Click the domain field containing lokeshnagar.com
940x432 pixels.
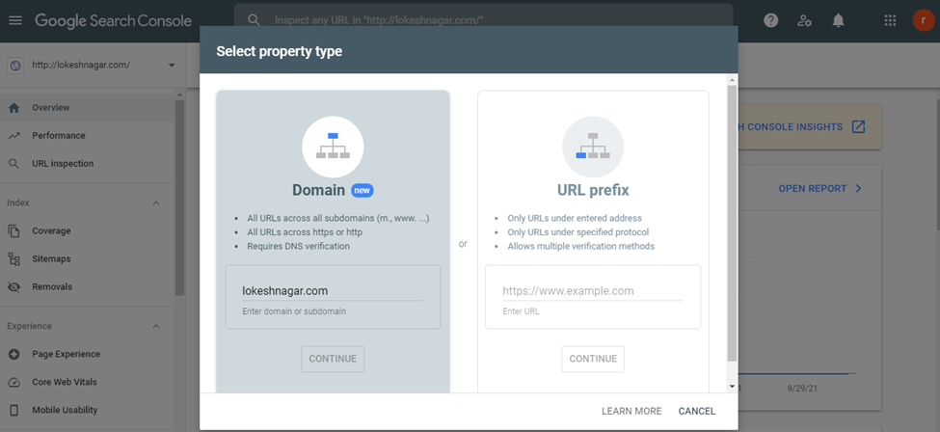point(333,291)
